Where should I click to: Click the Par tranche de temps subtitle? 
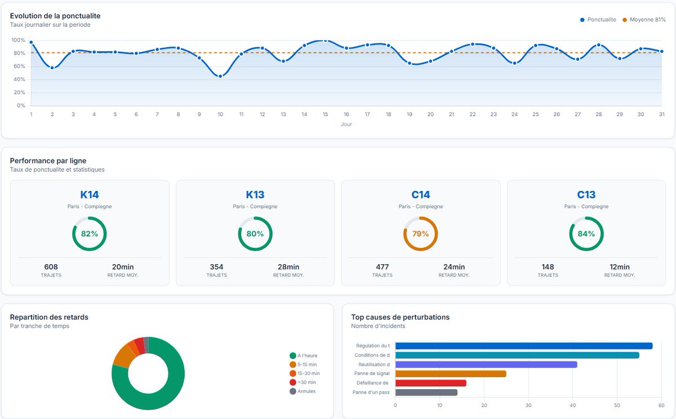pos(39,326)
